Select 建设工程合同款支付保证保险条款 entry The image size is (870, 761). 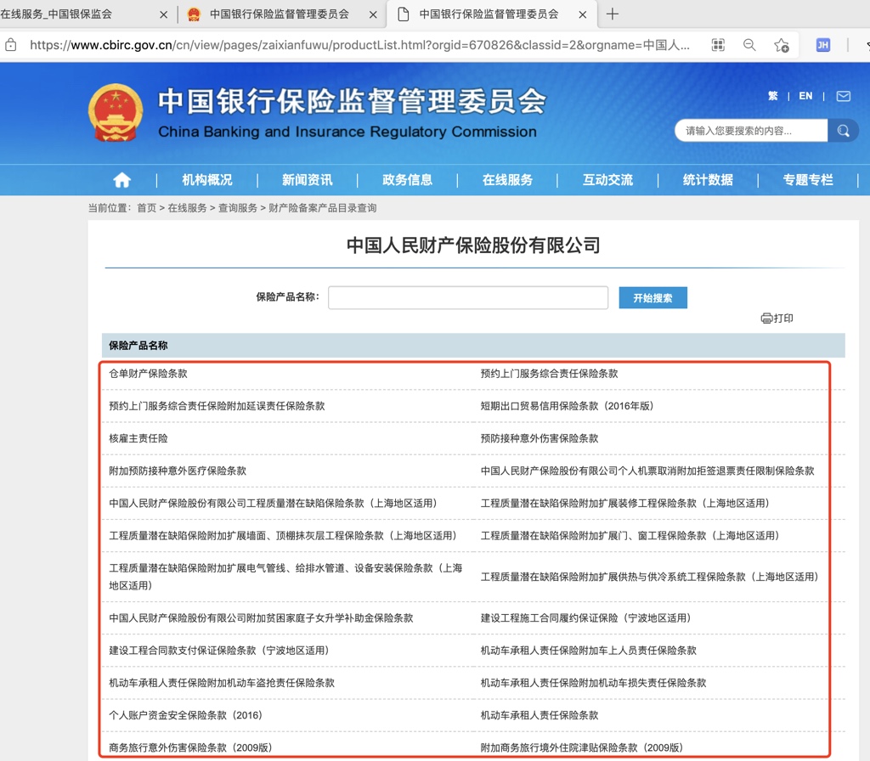(x=219, y=651)
